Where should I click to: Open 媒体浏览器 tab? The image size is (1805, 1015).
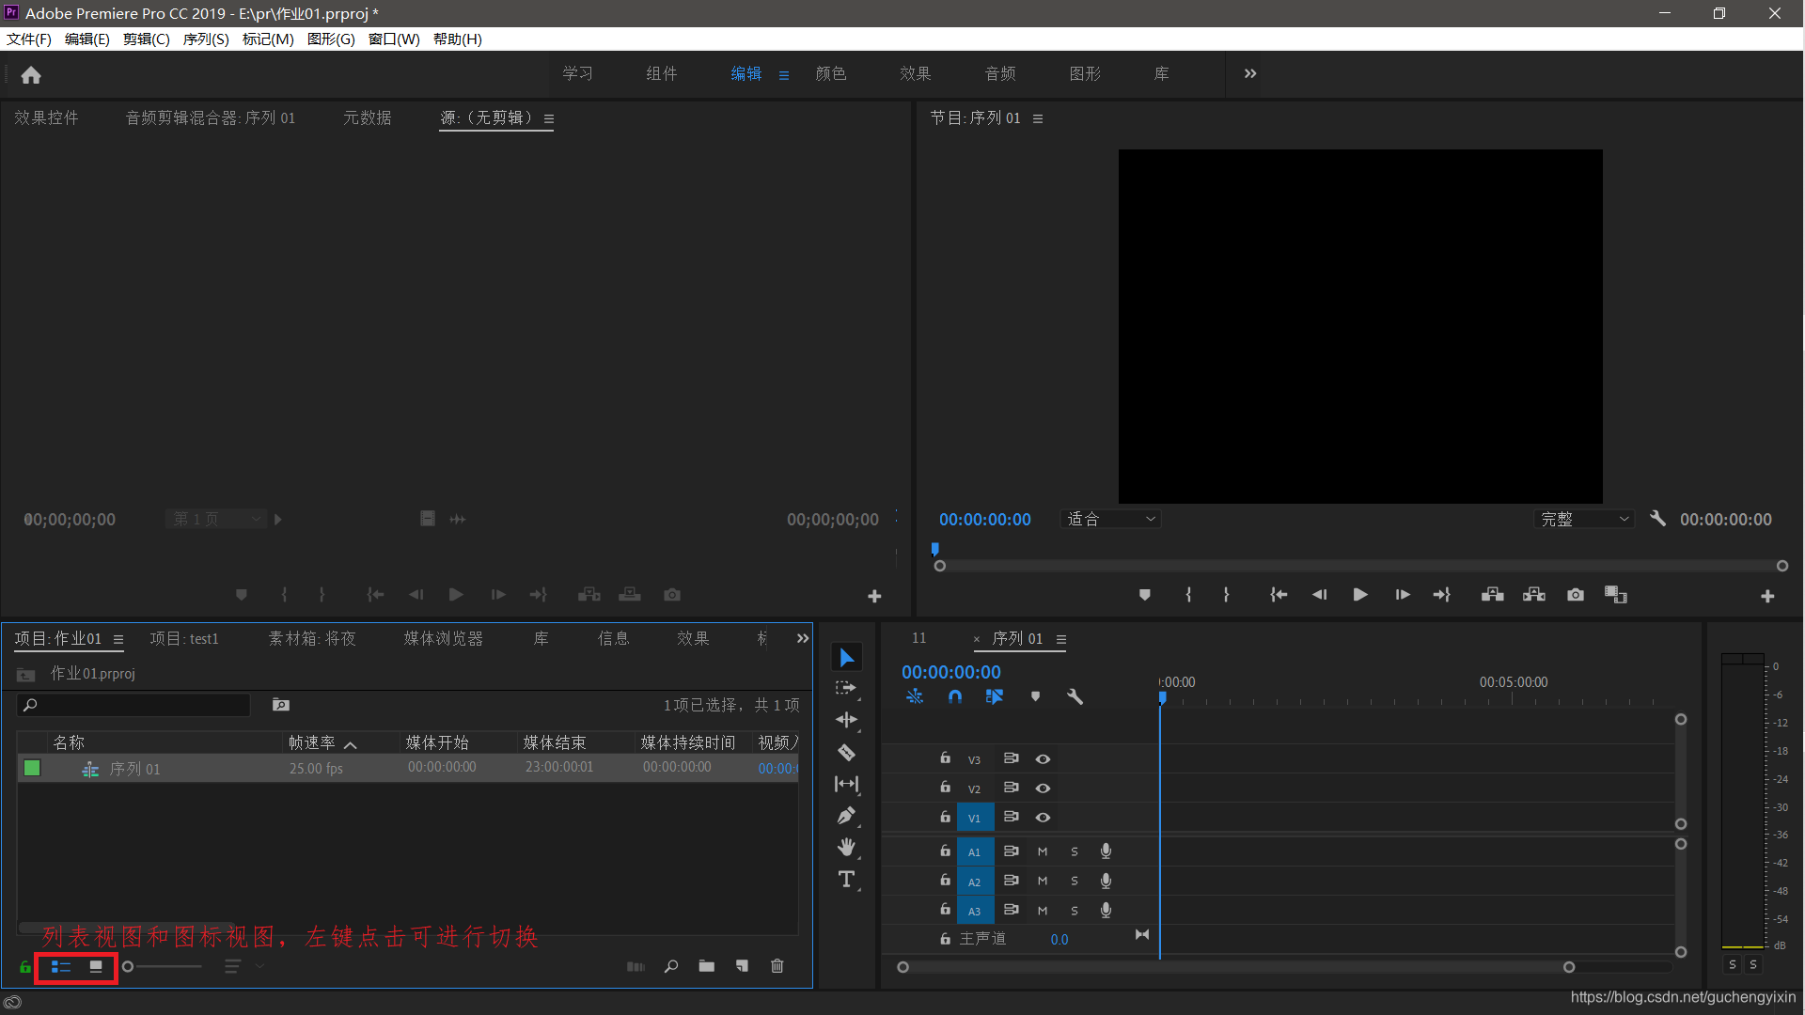click(x=444, y=638)
